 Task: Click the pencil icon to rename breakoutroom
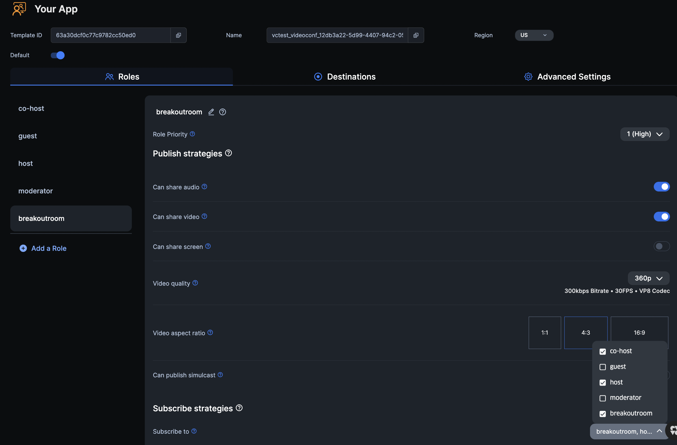[211, 112]
